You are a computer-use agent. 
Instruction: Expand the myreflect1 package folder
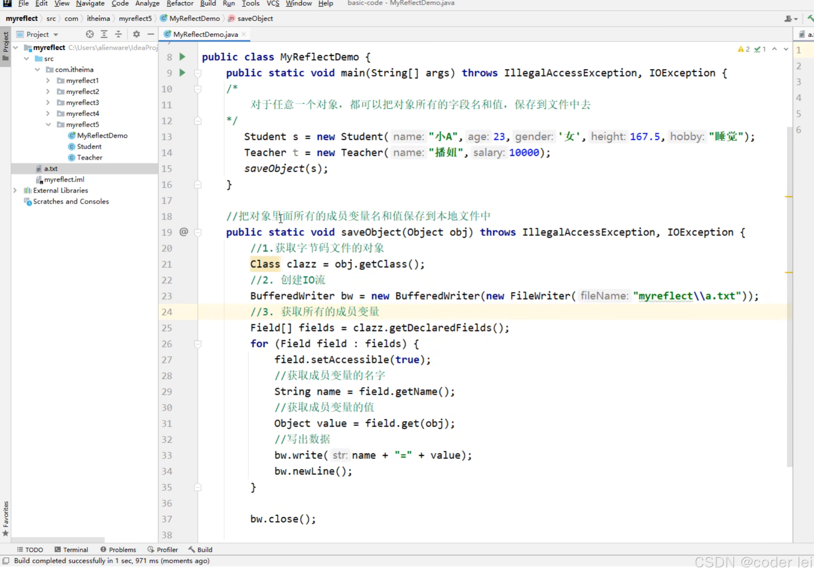(48, 81)
